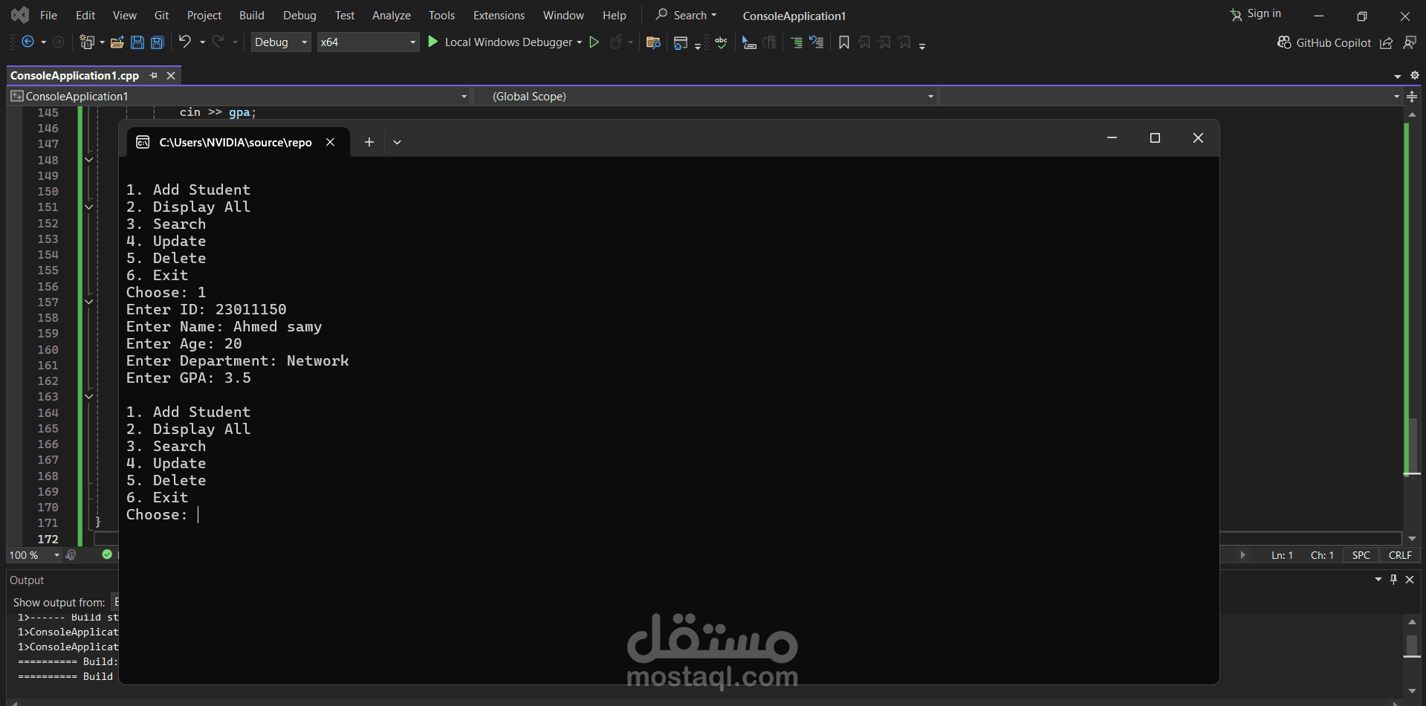This screenshot has height=706, width=1426.
Task: Click the SPC indicator in status strip
Action: coord(1361,555)
